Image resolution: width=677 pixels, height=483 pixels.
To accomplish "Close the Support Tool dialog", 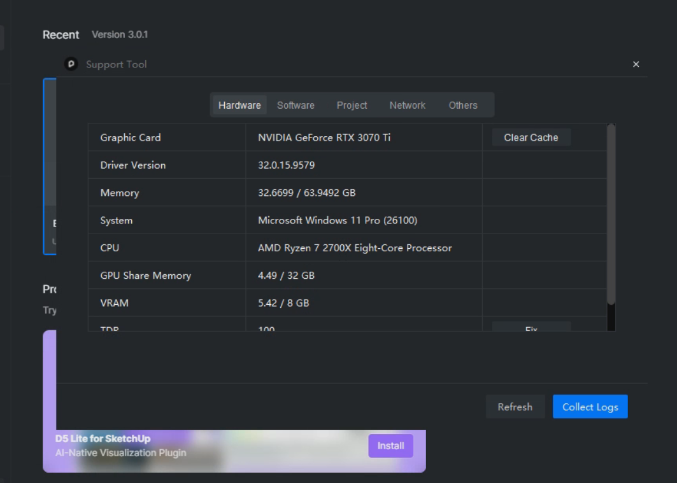I will pos(636,64).
